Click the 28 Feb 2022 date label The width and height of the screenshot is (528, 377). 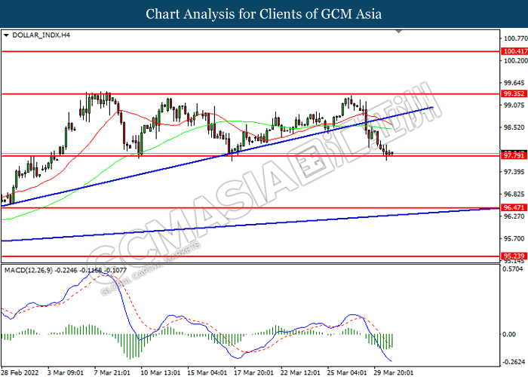tap(20, 372)
